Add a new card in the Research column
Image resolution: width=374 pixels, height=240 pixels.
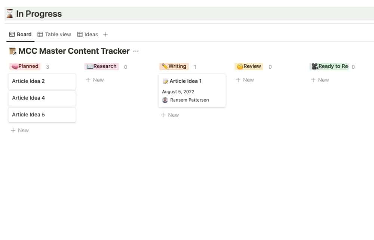pos(95,80)
